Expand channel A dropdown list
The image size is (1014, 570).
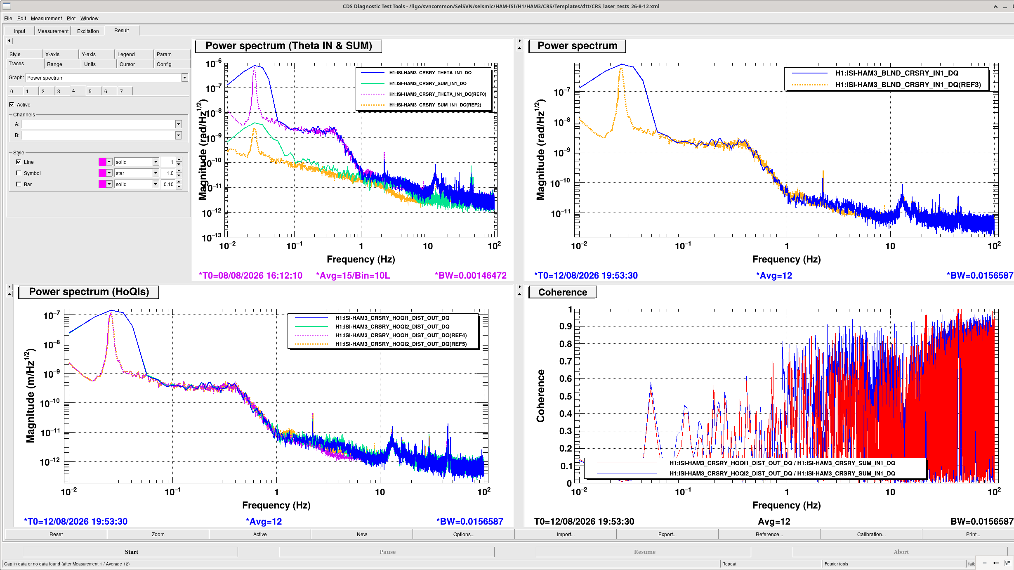pos(178,124)
